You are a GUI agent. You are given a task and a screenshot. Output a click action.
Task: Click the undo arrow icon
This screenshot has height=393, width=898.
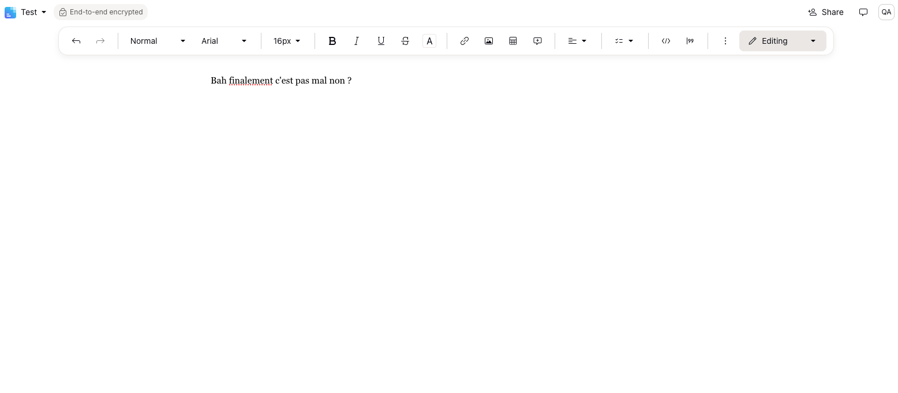coord(76,41)
